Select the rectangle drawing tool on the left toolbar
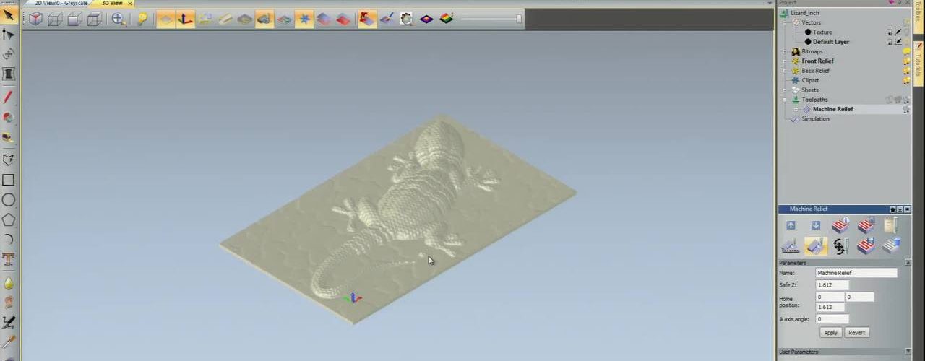This screenshot has width=925, height=361. 9,180
